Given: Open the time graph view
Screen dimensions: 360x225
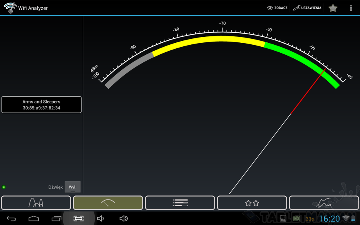Looking at the screenshot, I should pos(324,203).
